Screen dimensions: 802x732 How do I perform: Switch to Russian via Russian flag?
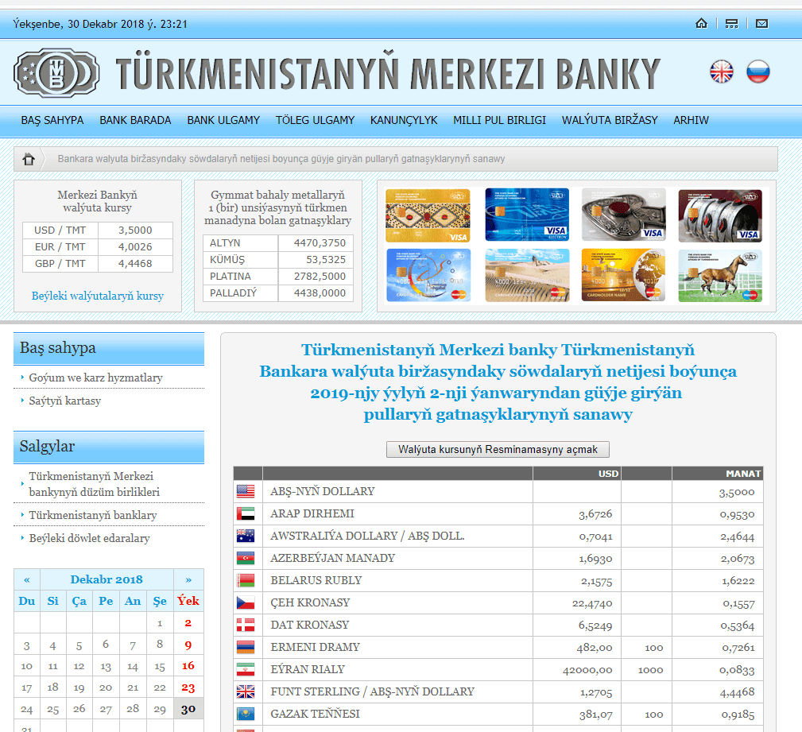click(758, 72)
